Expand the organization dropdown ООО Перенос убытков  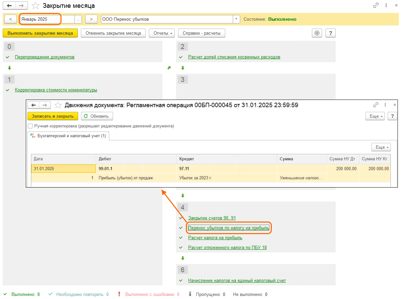coord(236,19)
